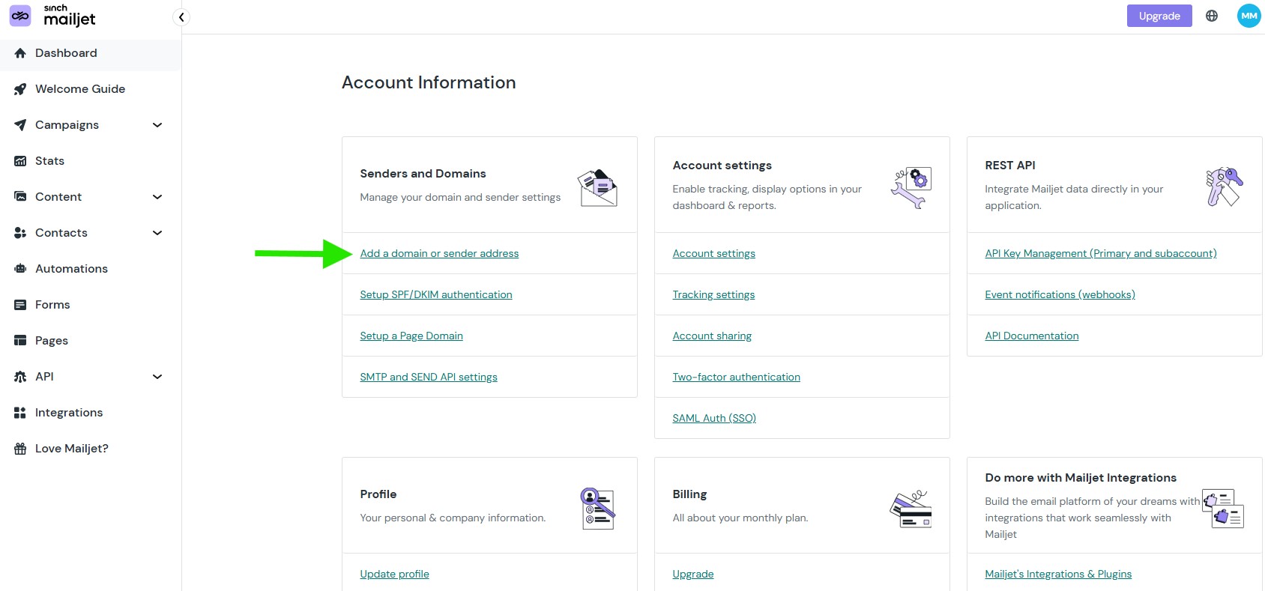Open Two-factor authentication link
The height and width of the screenshot is (591, 1265).
pyautogui.click(x=736, y=378)
